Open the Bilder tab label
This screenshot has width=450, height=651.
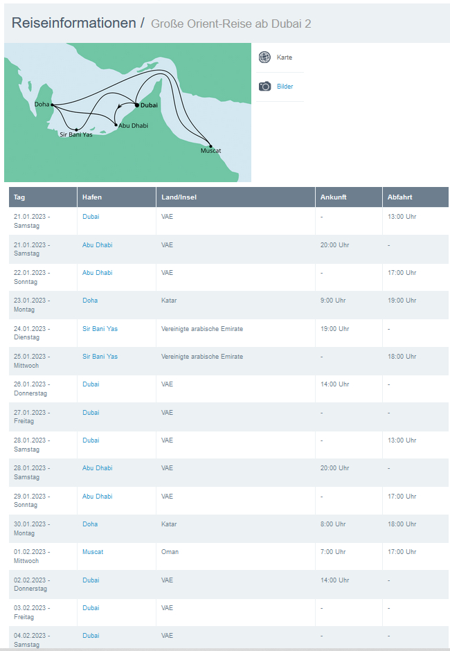coord(285,87)
